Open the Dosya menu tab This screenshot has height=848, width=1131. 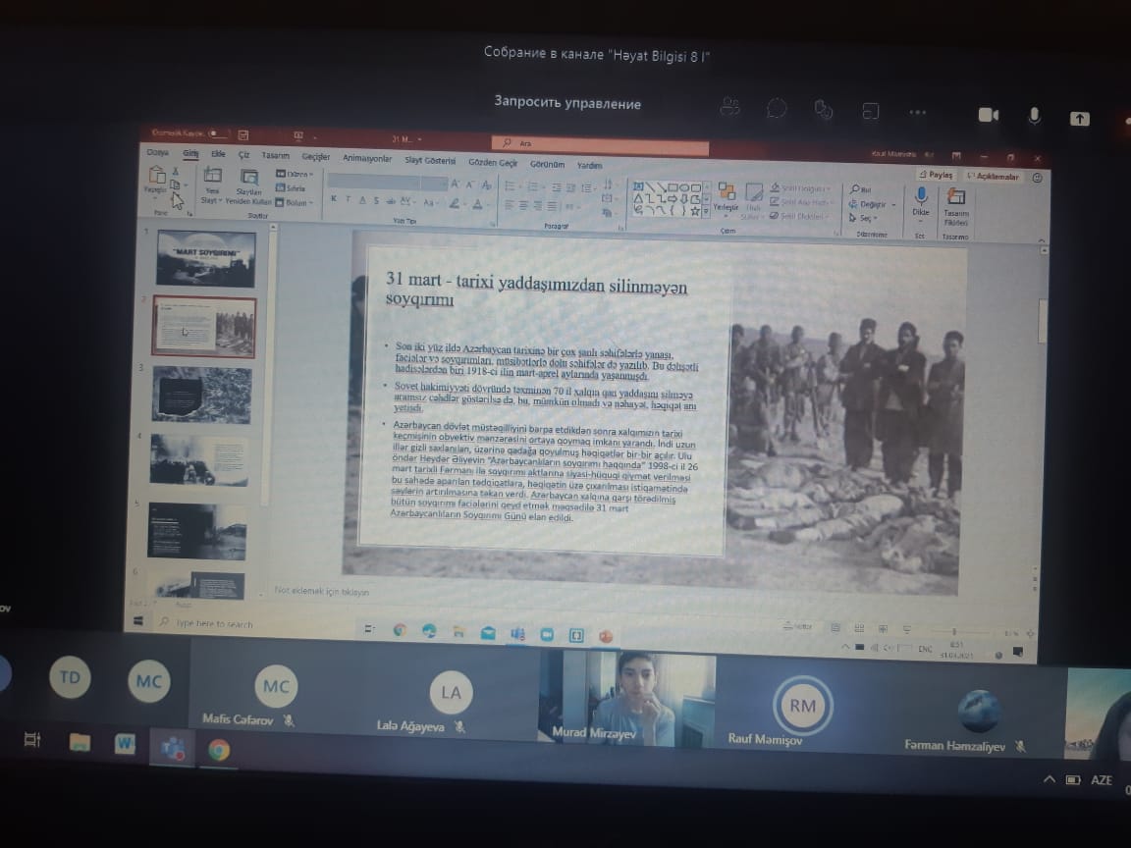click(157, 152)
